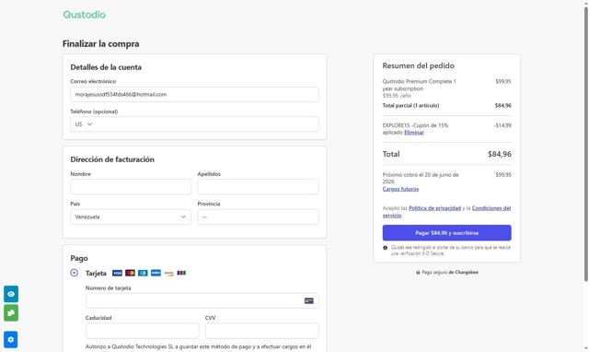Click the Apellidos input field
The image size is (589, 352).
pyautogui.click(x=258, y=187)
